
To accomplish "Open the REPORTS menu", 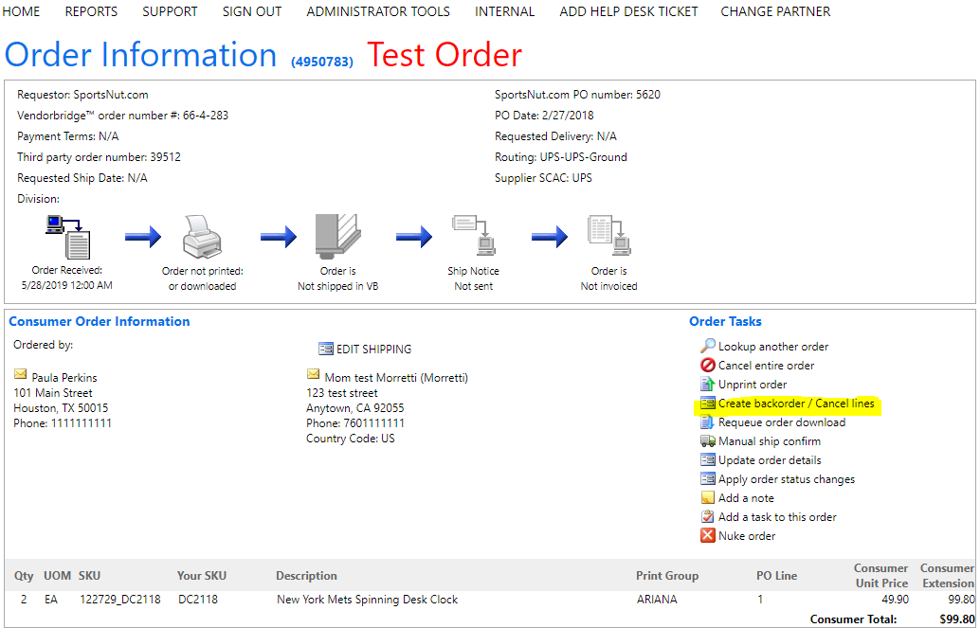I will (x=91, y=11).
